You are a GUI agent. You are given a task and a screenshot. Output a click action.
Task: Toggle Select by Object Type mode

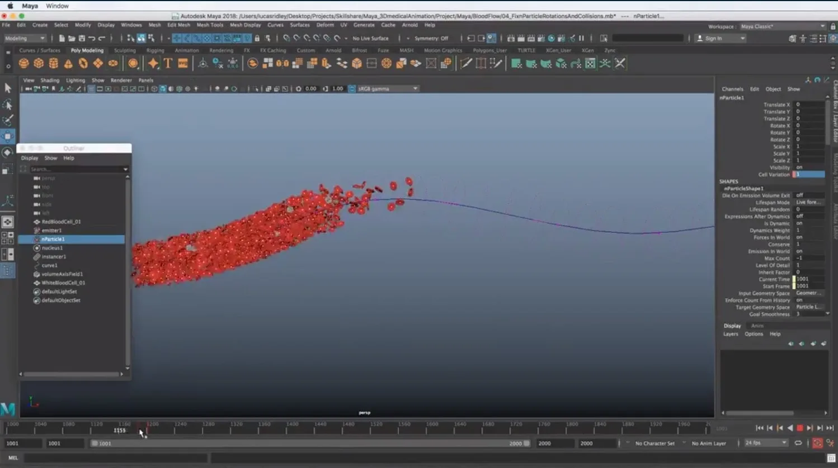(141, 38)
